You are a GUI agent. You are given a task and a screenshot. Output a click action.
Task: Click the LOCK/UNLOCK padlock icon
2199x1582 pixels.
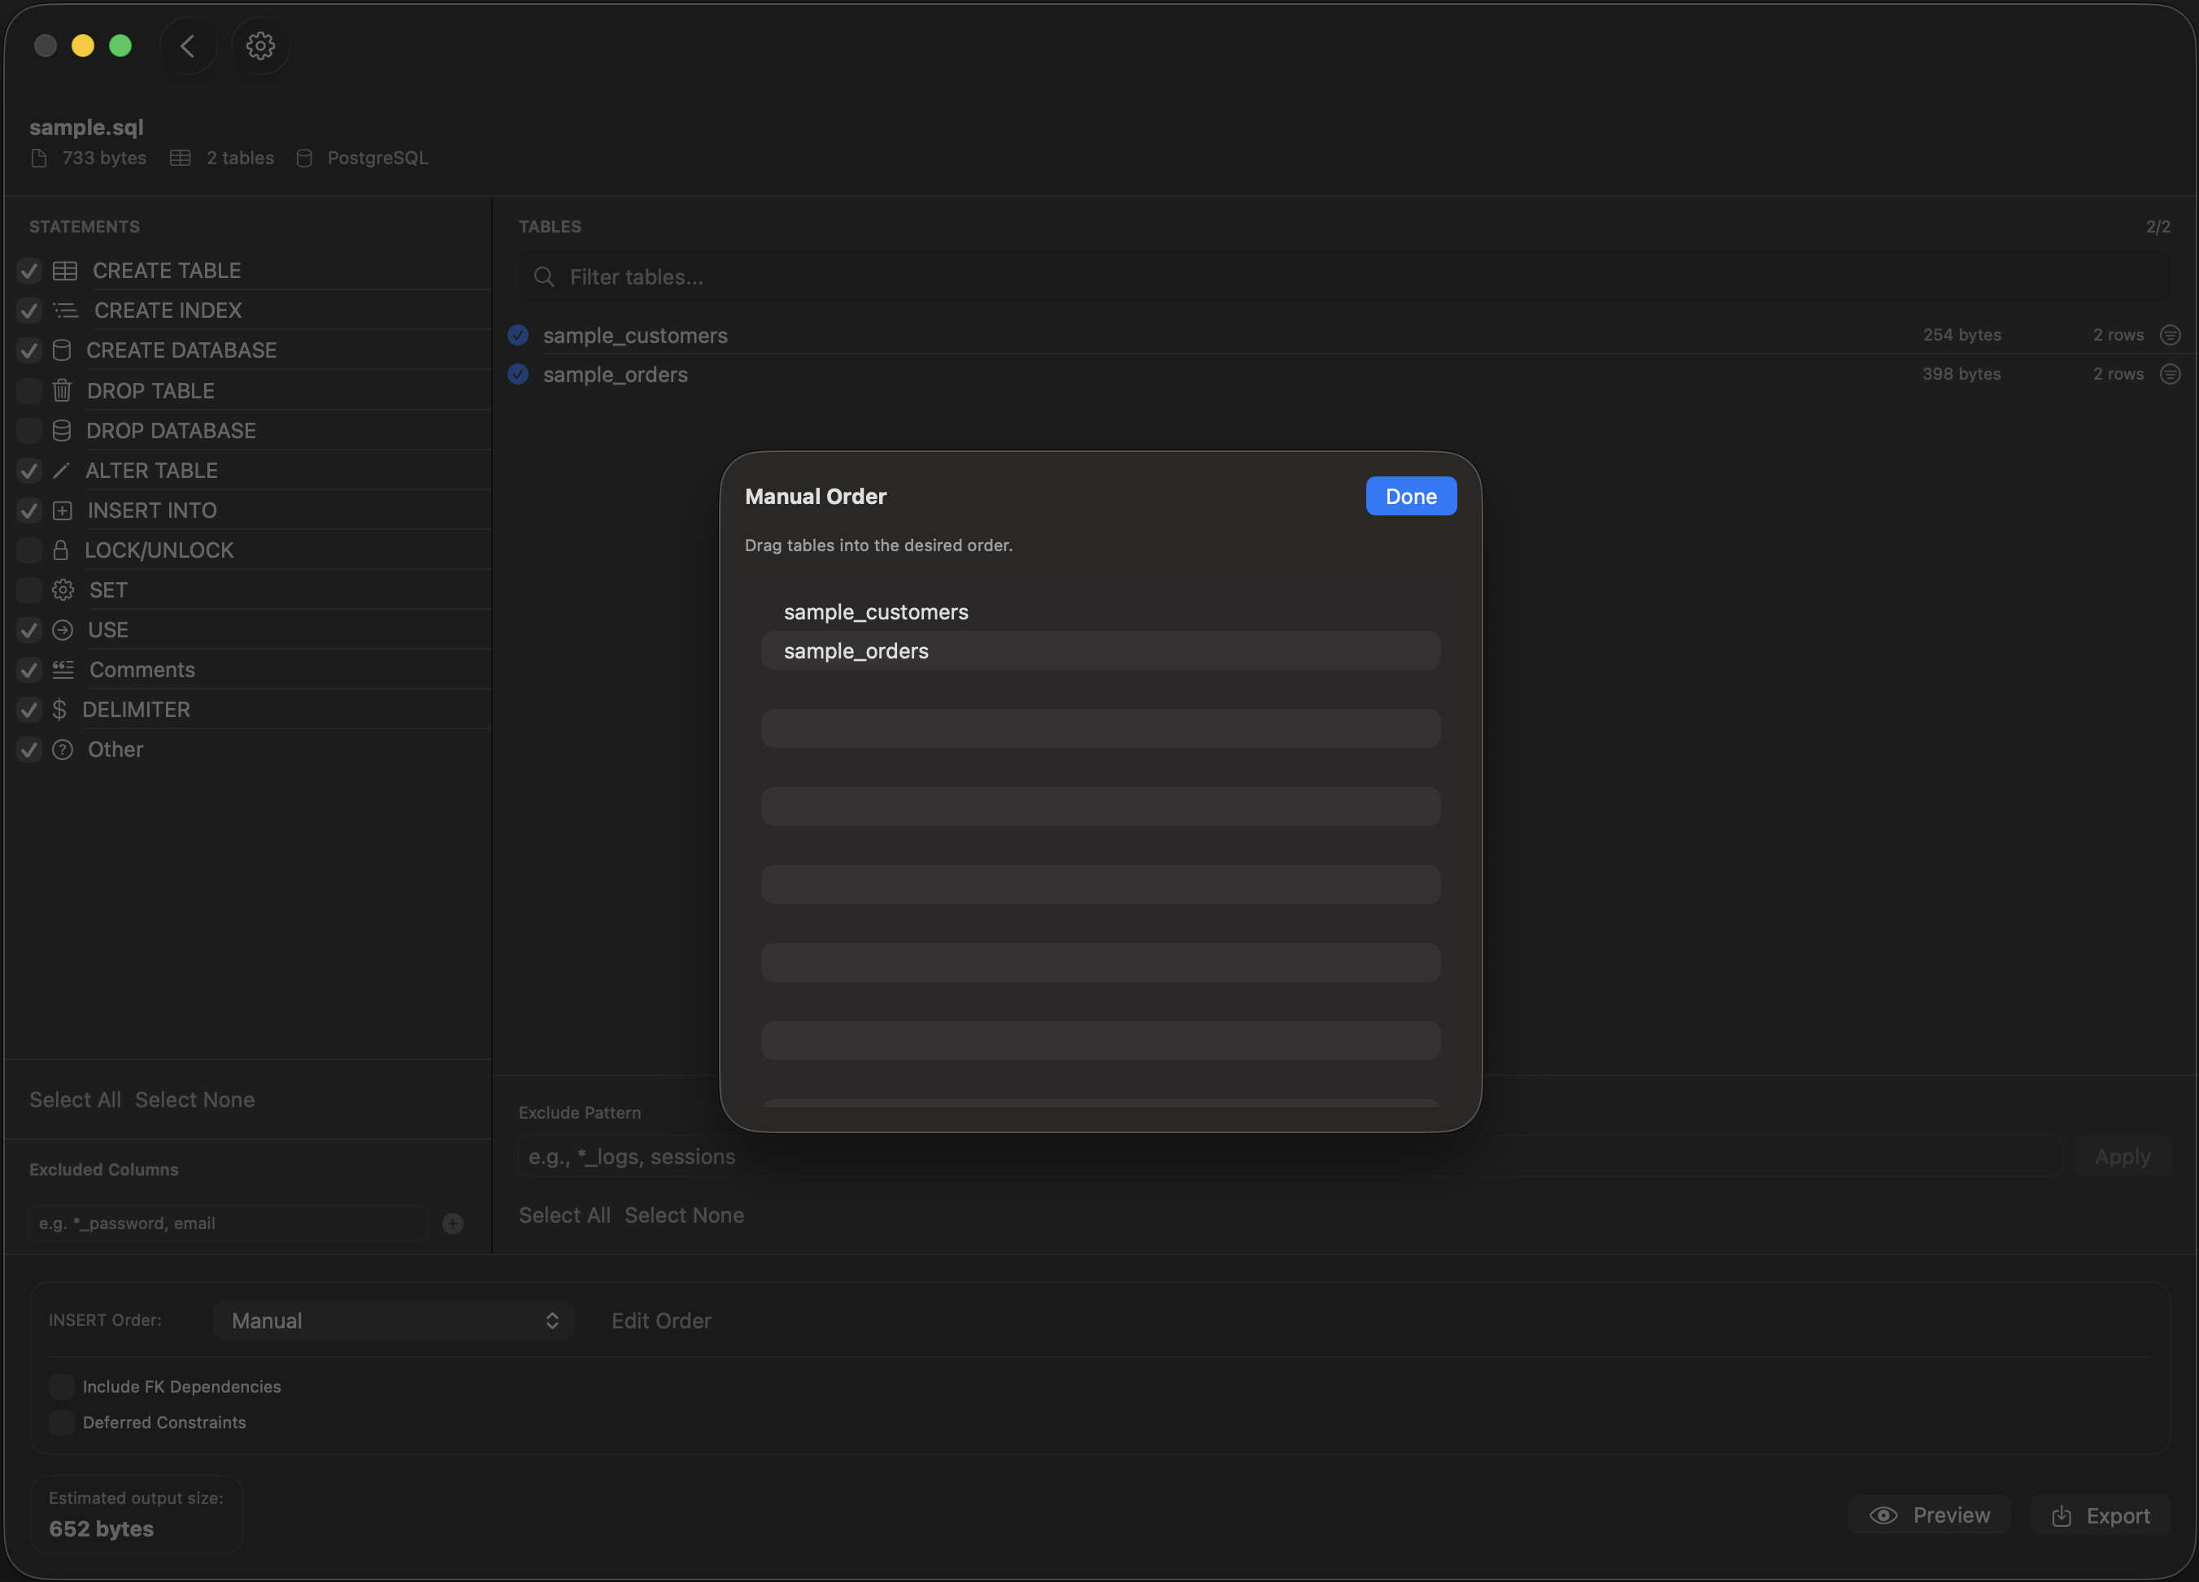point(60,550)
